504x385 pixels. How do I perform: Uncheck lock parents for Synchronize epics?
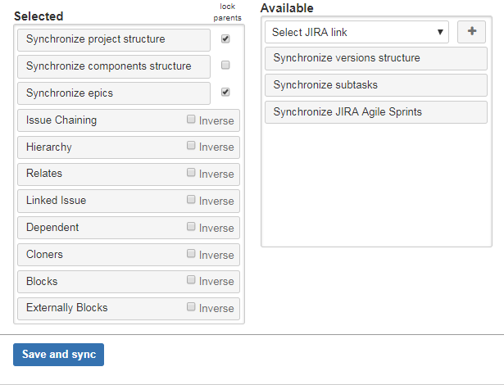click(225, 93)
